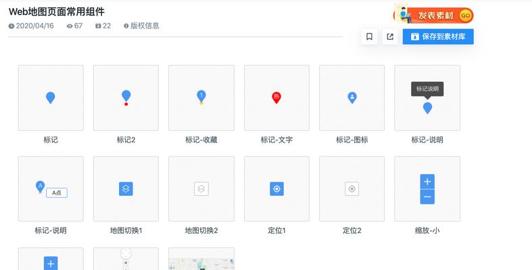Click the page title Web地图页面常用组件
Image resolution: width=532 pixels, height=270 pixels.
pos(57,11)
